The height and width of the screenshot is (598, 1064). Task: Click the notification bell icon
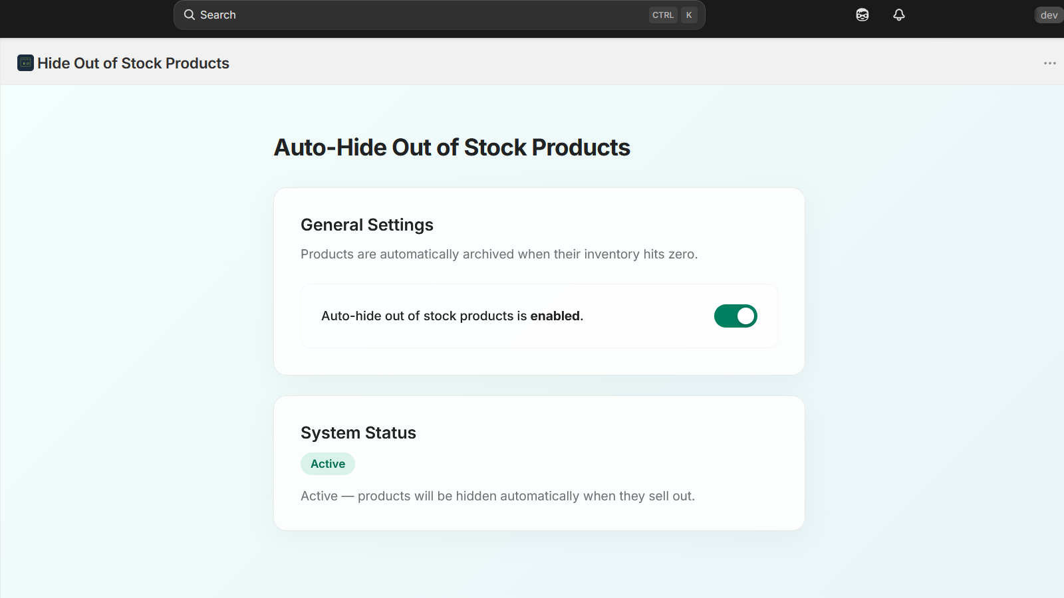tap(898, 15)
